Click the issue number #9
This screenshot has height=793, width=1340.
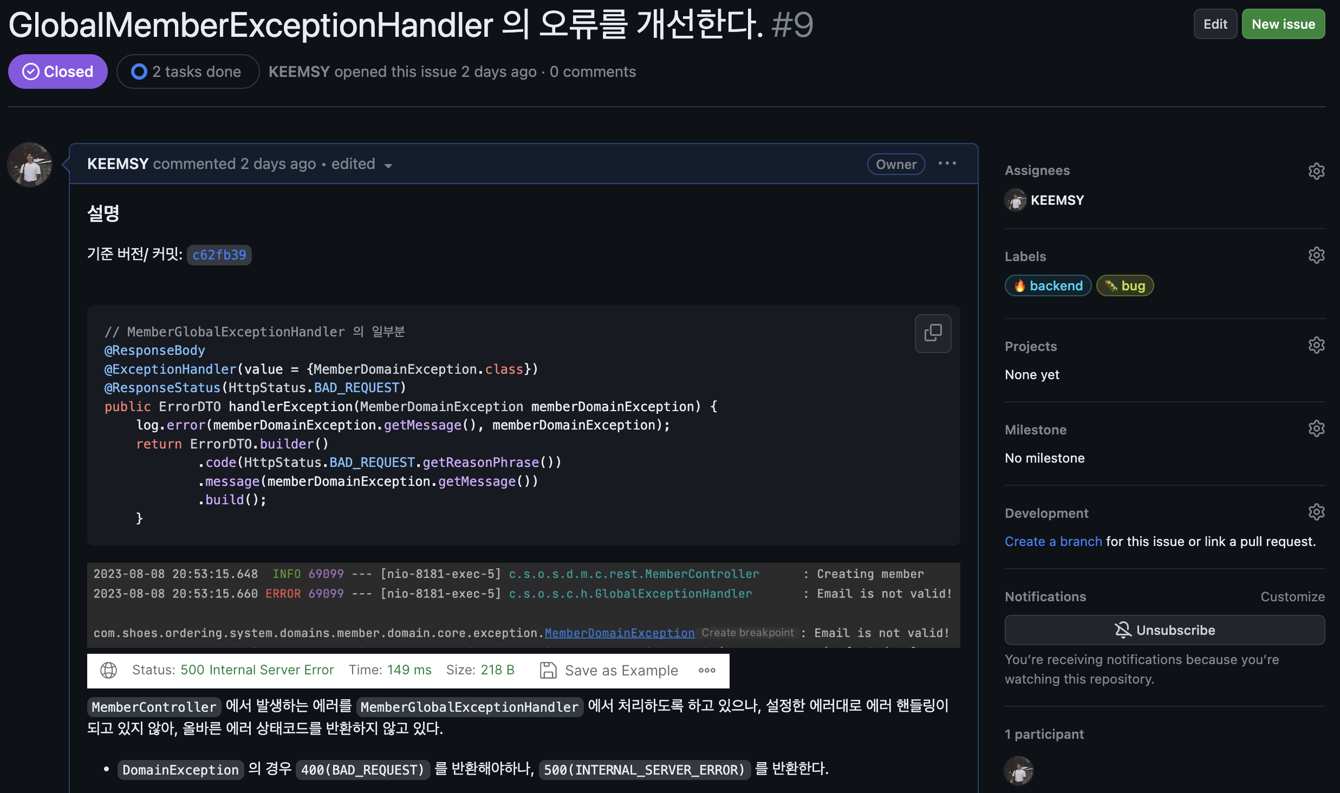(x=792, y=24)
